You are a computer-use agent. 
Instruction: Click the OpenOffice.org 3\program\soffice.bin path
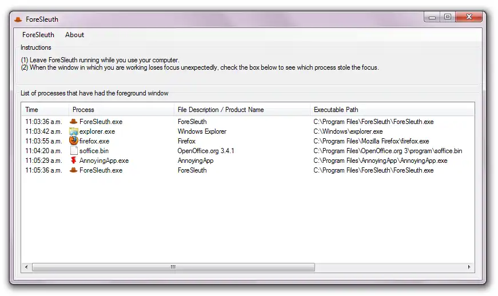click(388, 151)
